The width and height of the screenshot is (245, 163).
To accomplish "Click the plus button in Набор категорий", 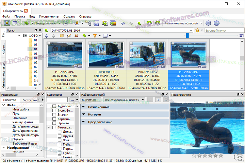I will point(158,100).
